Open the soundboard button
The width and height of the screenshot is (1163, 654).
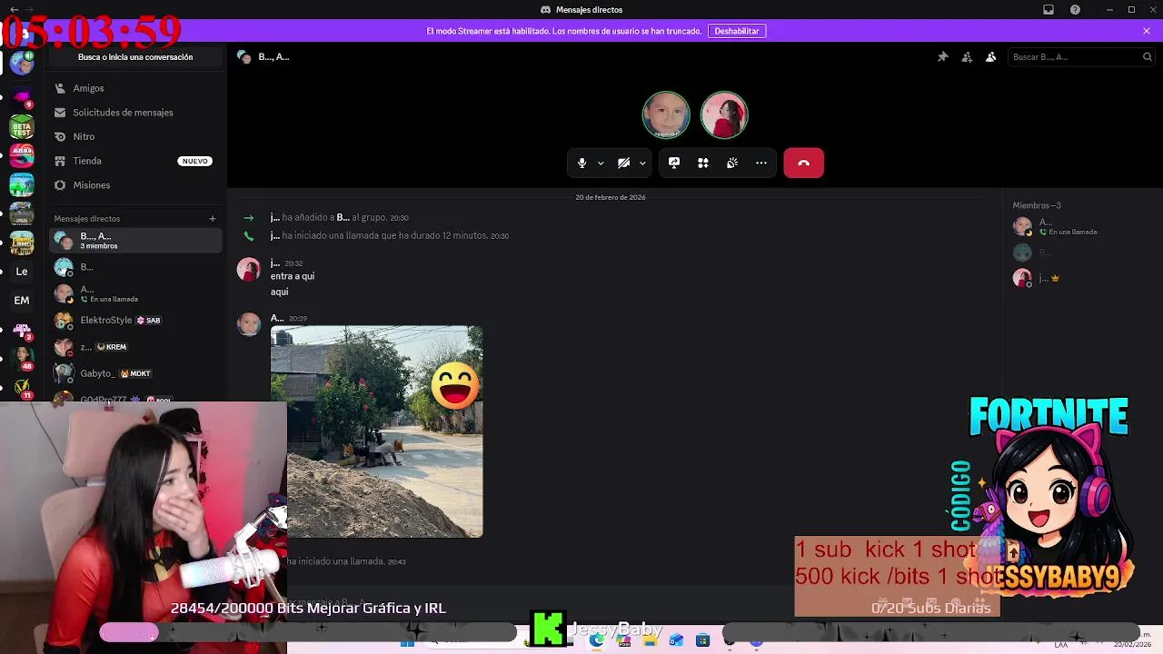732,163
